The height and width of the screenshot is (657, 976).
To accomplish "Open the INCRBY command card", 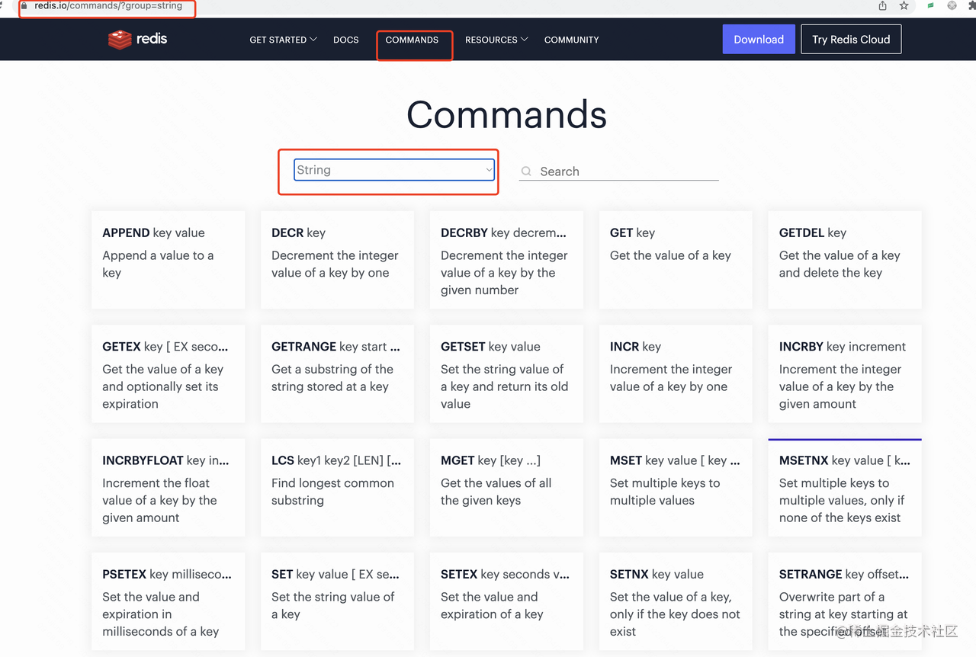I will pyautogui.click(x=845, y=373).
